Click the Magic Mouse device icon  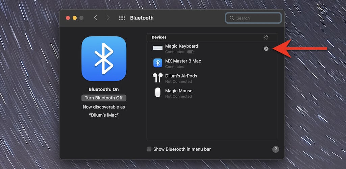pos(158,92)
